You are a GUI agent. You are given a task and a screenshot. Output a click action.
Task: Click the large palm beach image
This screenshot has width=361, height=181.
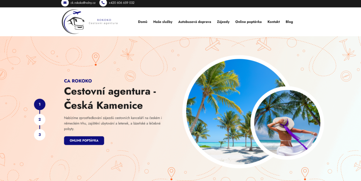(x=230, y=112)
